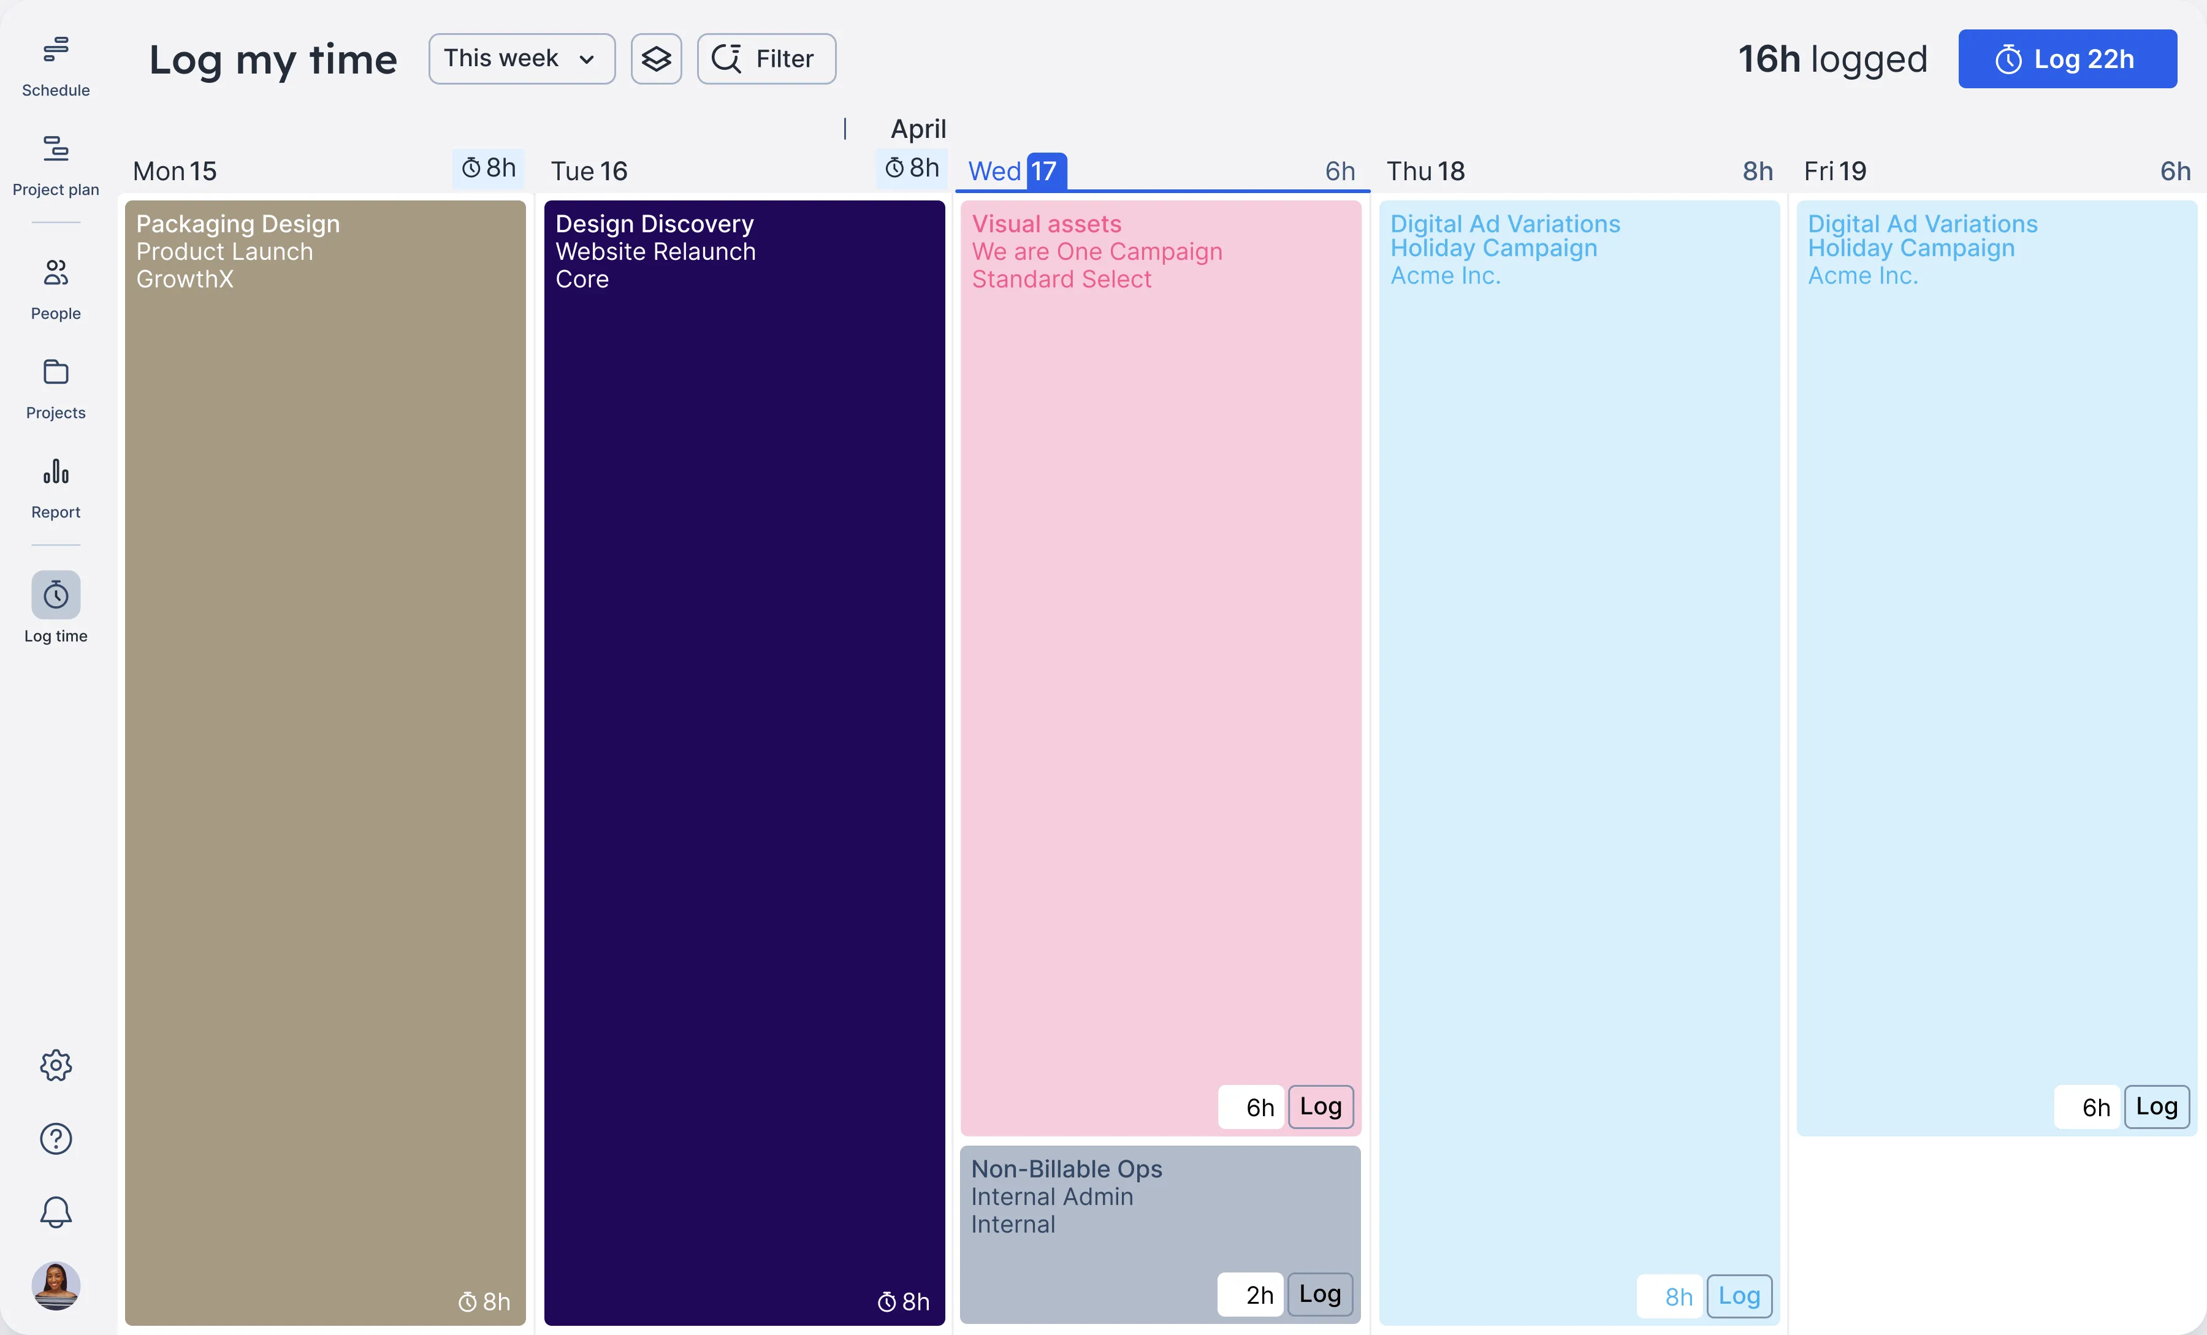Open the Filter panel
The height and width of the screenshot is (1335, 2207).
tap(765, 58)
